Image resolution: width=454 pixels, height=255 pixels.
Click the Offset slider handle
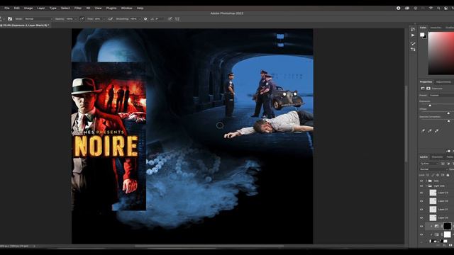pyautogui.click(x=448, y=113)
